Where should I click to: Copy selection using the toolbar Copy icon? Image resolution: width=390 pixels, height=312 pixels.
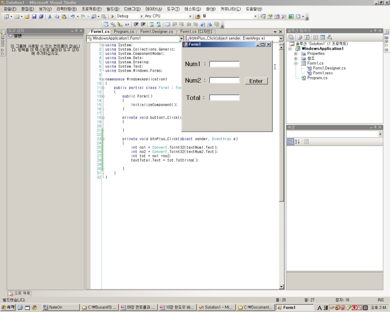coord(57,16)
